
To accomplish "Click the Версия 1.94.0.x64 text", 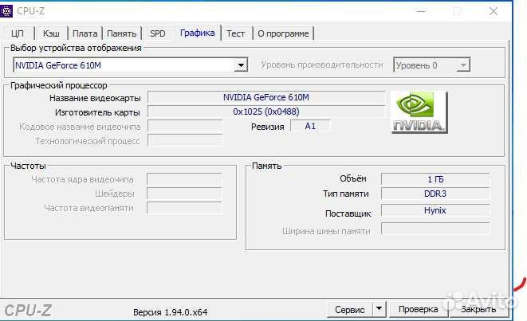I will 170,312.
